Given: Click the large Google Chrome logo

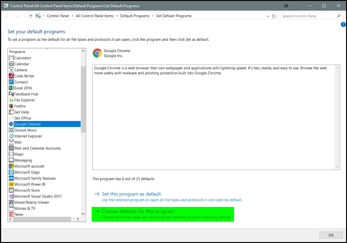Looking at the screenshot, I should tap(97, 53).
